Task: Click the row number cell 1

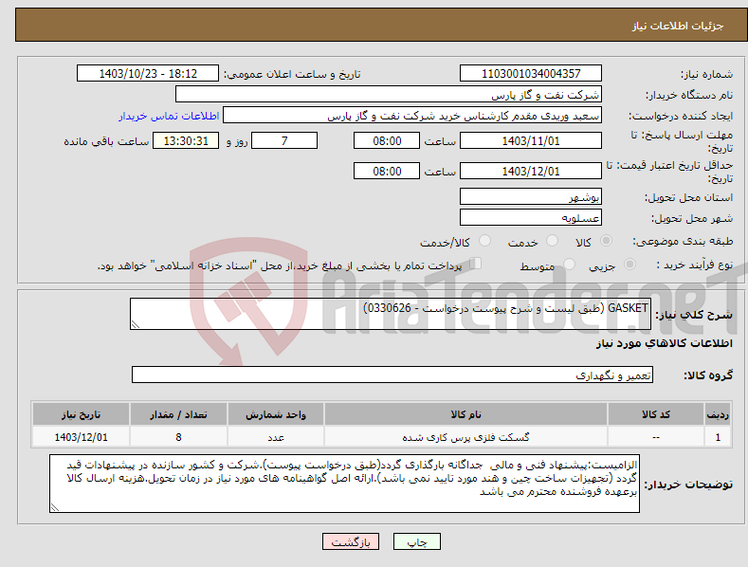Action: (x=718, y=437)
